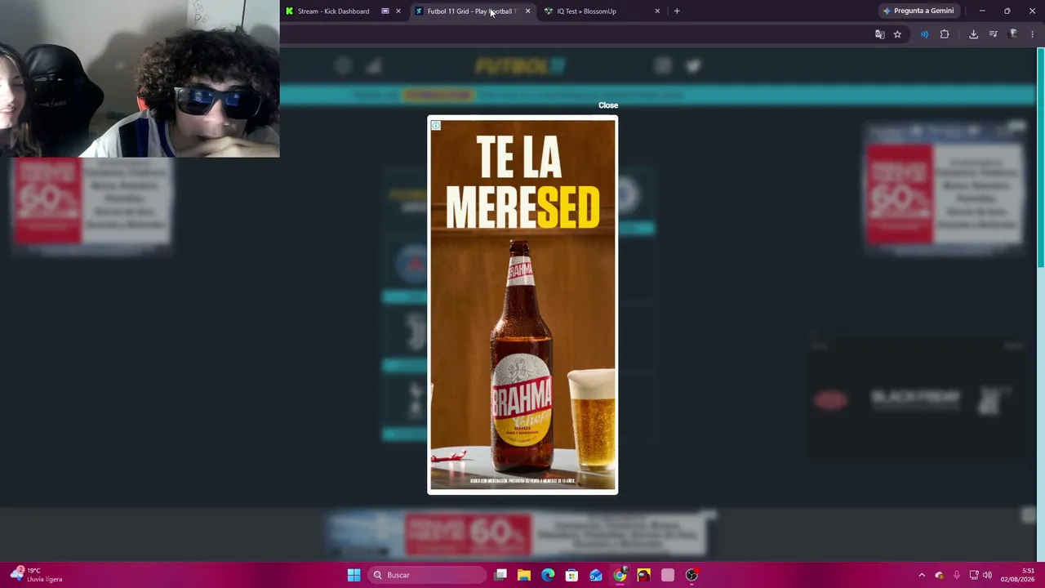Screen dimensions: 1045x588
Task: Open the volume icon in system tray
Action: [x=987, y=575]
